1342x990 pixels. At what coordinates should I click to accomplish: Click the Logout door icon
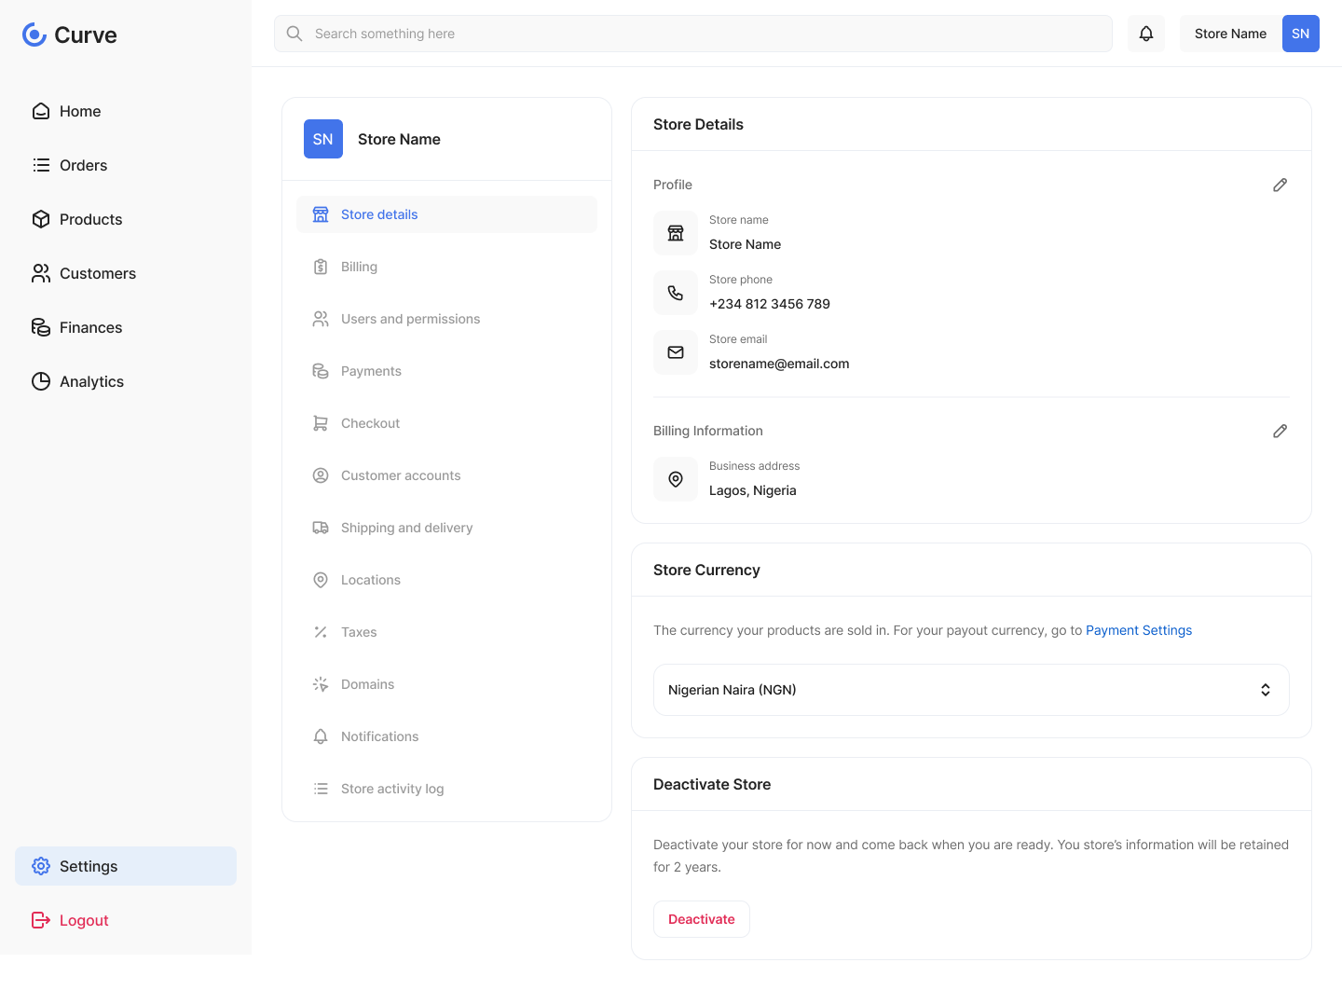click(41, 920)
